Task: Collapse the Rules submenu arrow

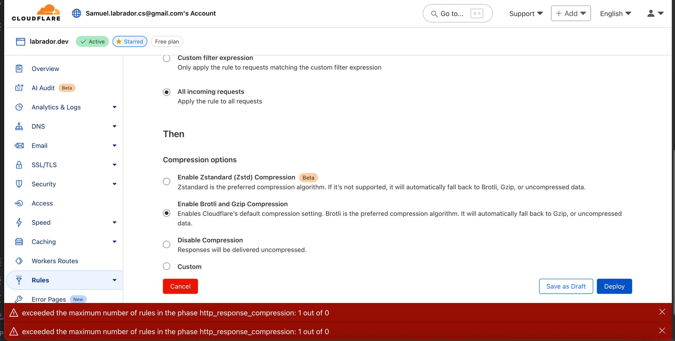Action: tap(114, 280)
